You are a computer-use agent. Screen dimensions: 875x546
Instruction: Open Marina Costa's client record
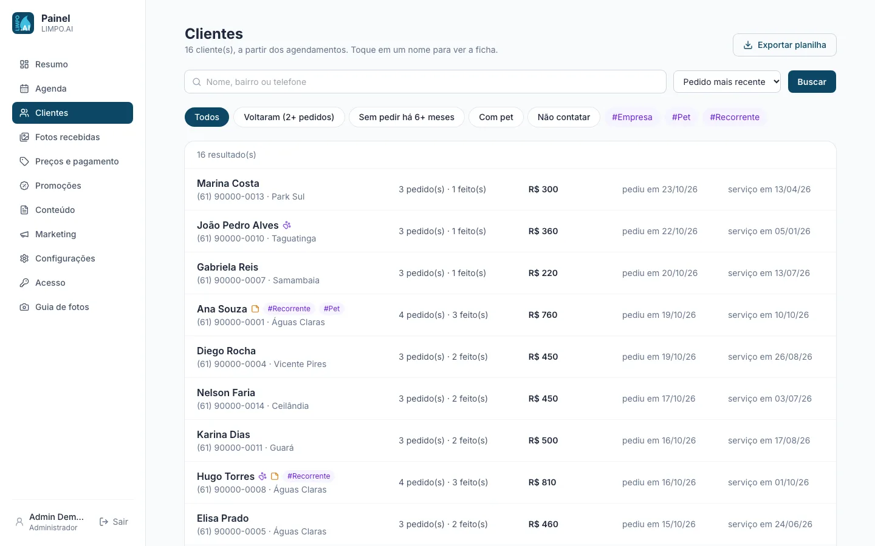[510, 189]
